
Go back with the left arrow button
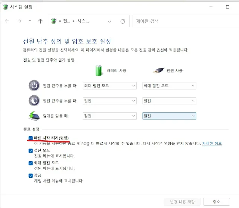(7, 21)
